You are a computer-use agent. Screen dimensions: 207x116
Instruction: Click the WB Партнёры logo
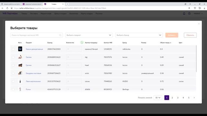pos(10,14)
